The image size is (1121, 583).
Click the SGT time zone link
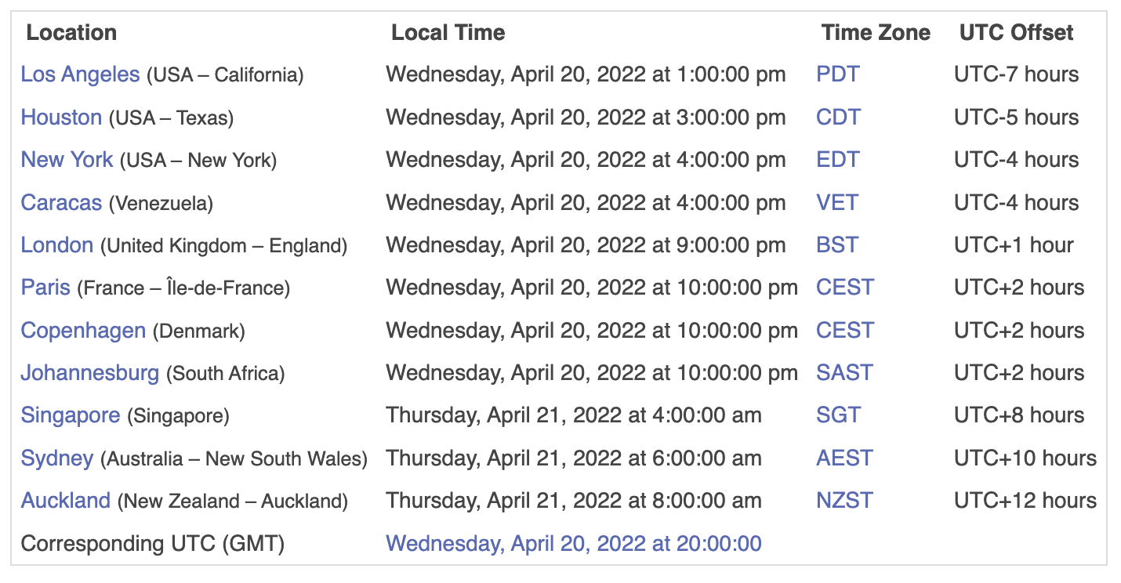coord(838,415)
